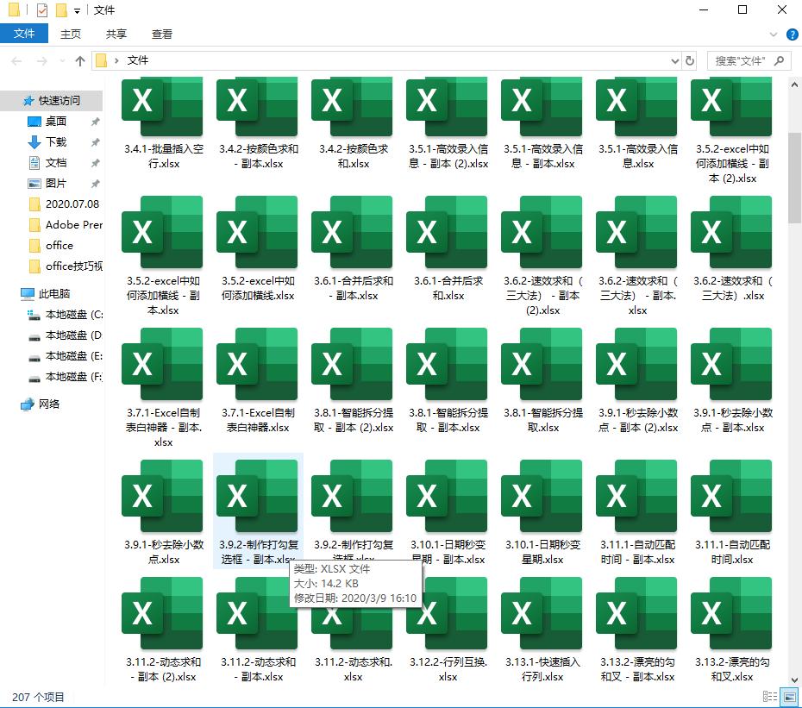The image size is (802, 708).
Task: Click the pin icon next to 桌面
Action: tap(95, 122)
